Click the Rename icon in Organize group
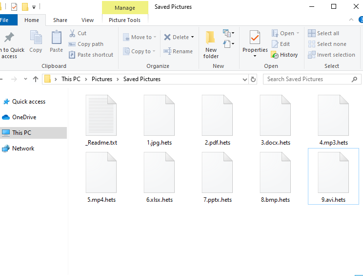Viewport: 363px width, 276px height. (x=167, y=51)
